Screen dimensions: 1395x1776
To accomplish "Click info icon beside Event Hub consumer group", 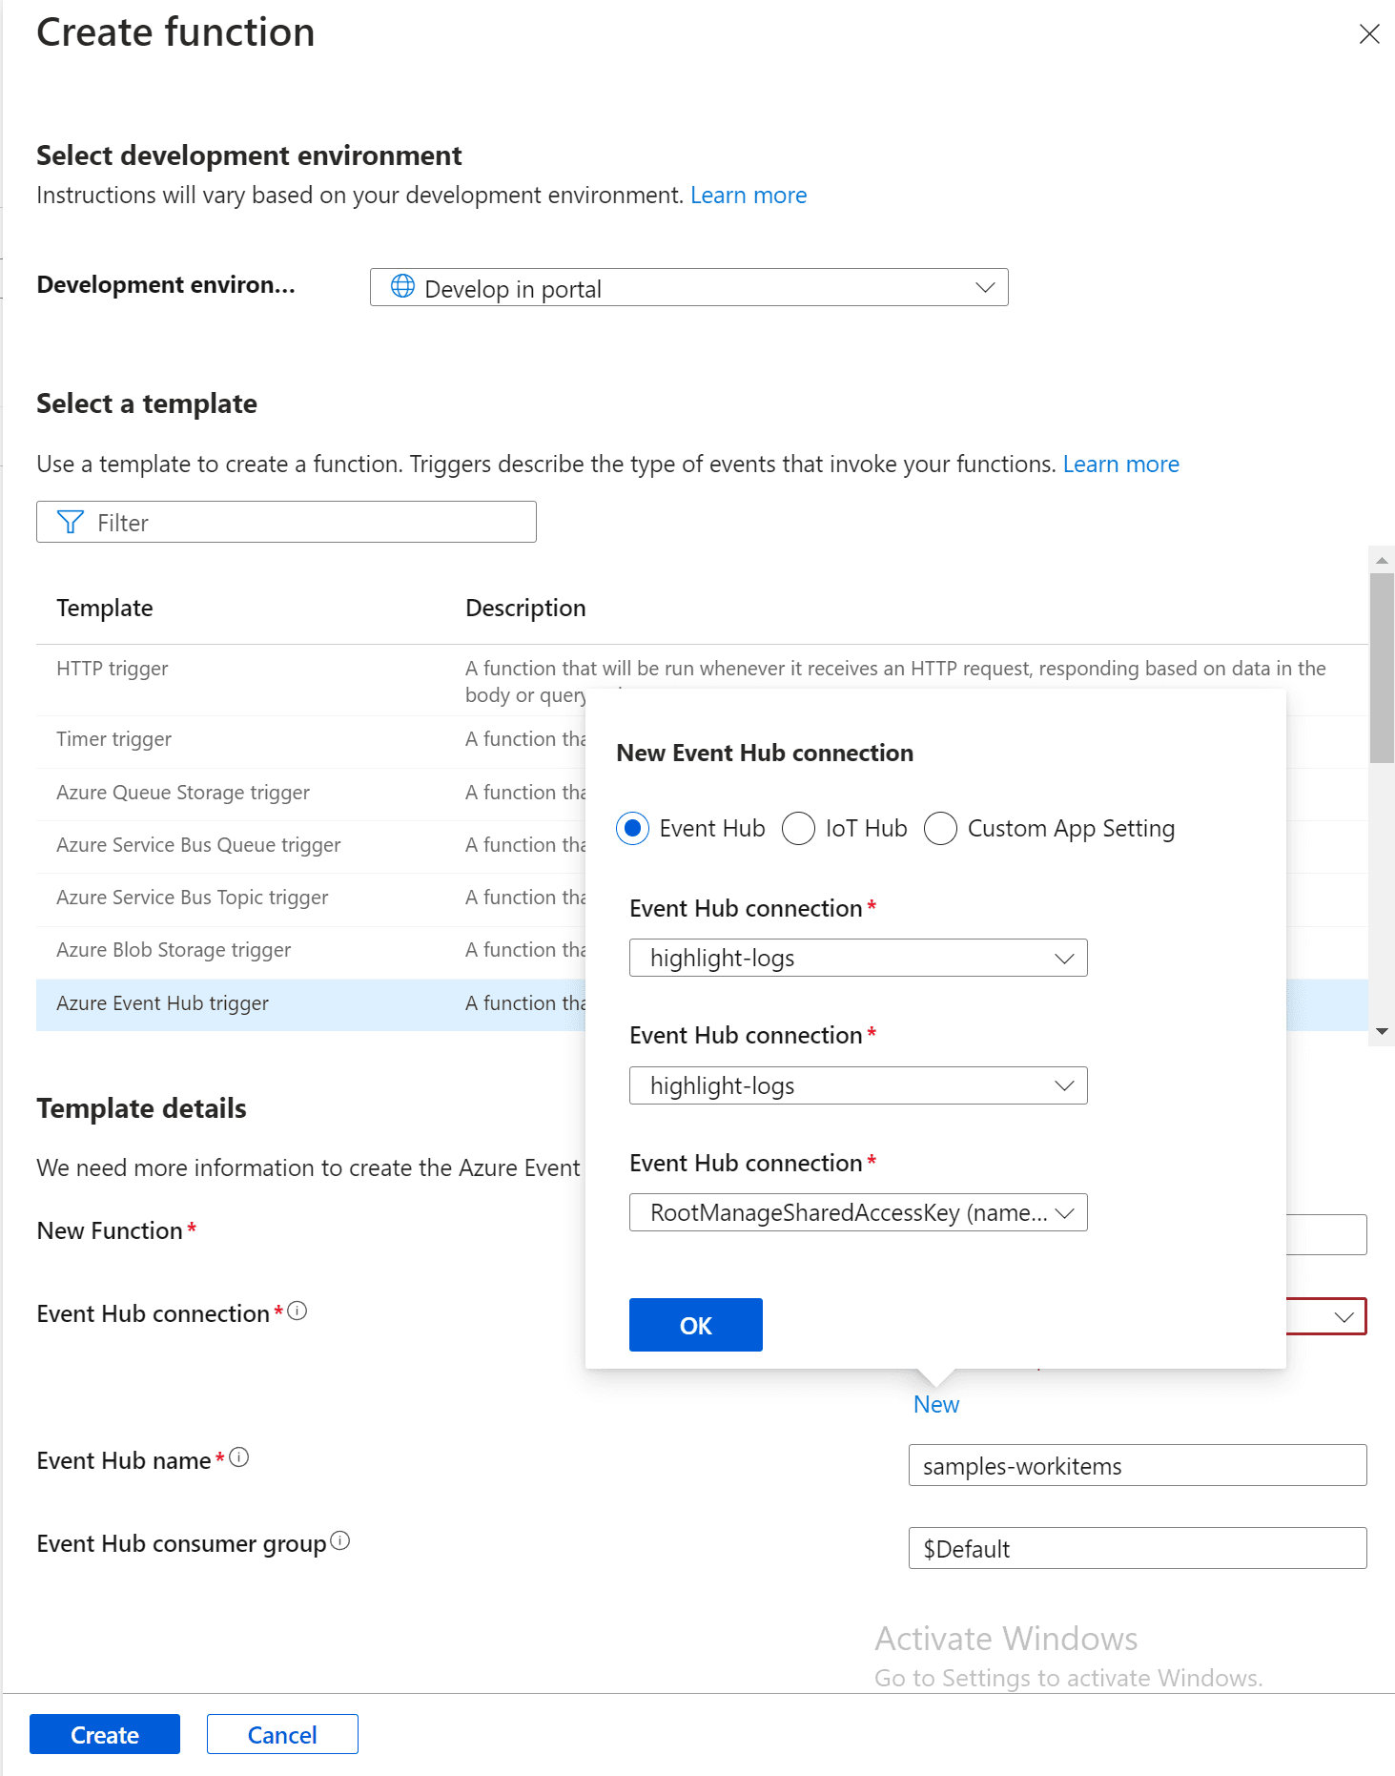I will [x=340, y=1540].
